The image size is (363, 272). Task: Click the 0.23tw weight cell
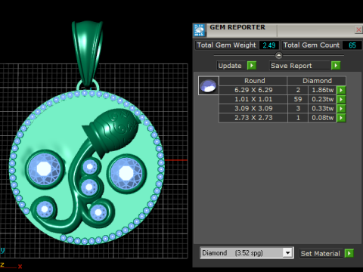[322, 99]
